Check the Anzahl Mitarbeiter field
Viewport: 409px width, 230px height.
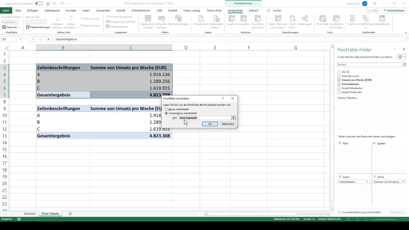click(339, 88)
